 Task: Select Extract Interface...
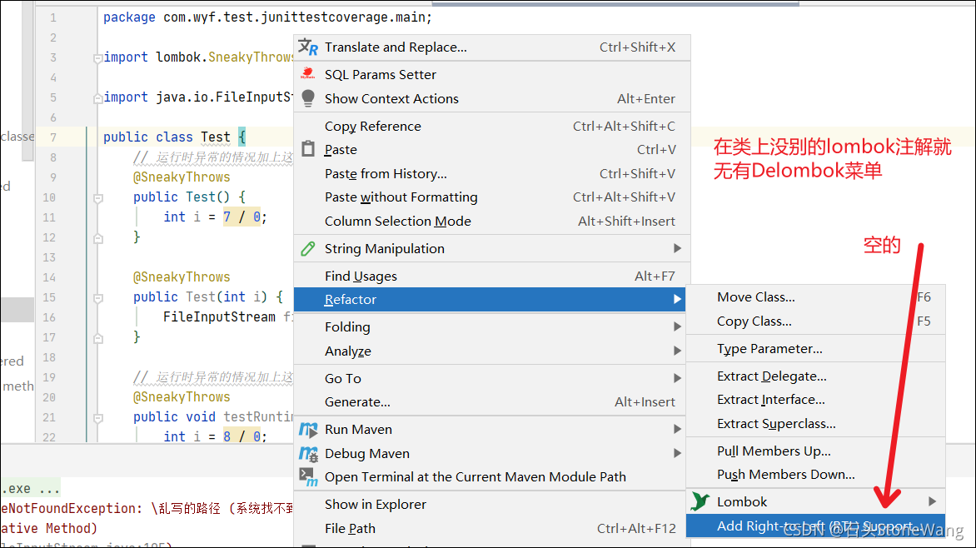tap(815, 400)
